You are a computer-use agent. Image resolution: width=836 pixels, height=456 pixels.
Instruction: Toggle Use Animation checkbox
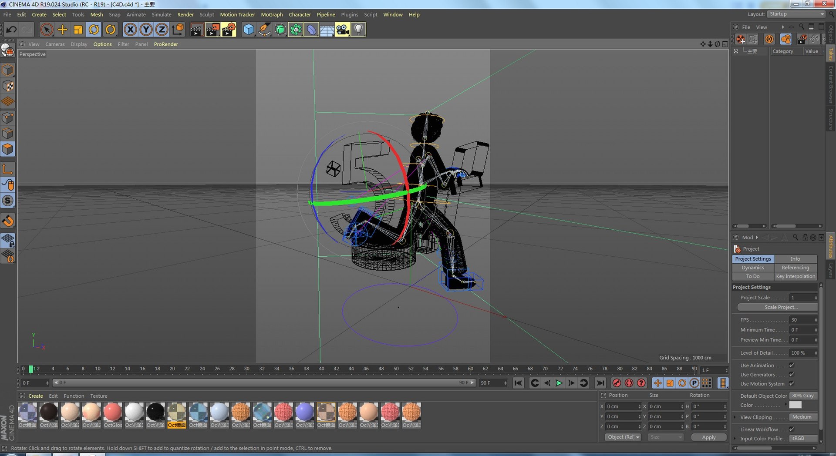pyautogui.click(x=792, y=365)
